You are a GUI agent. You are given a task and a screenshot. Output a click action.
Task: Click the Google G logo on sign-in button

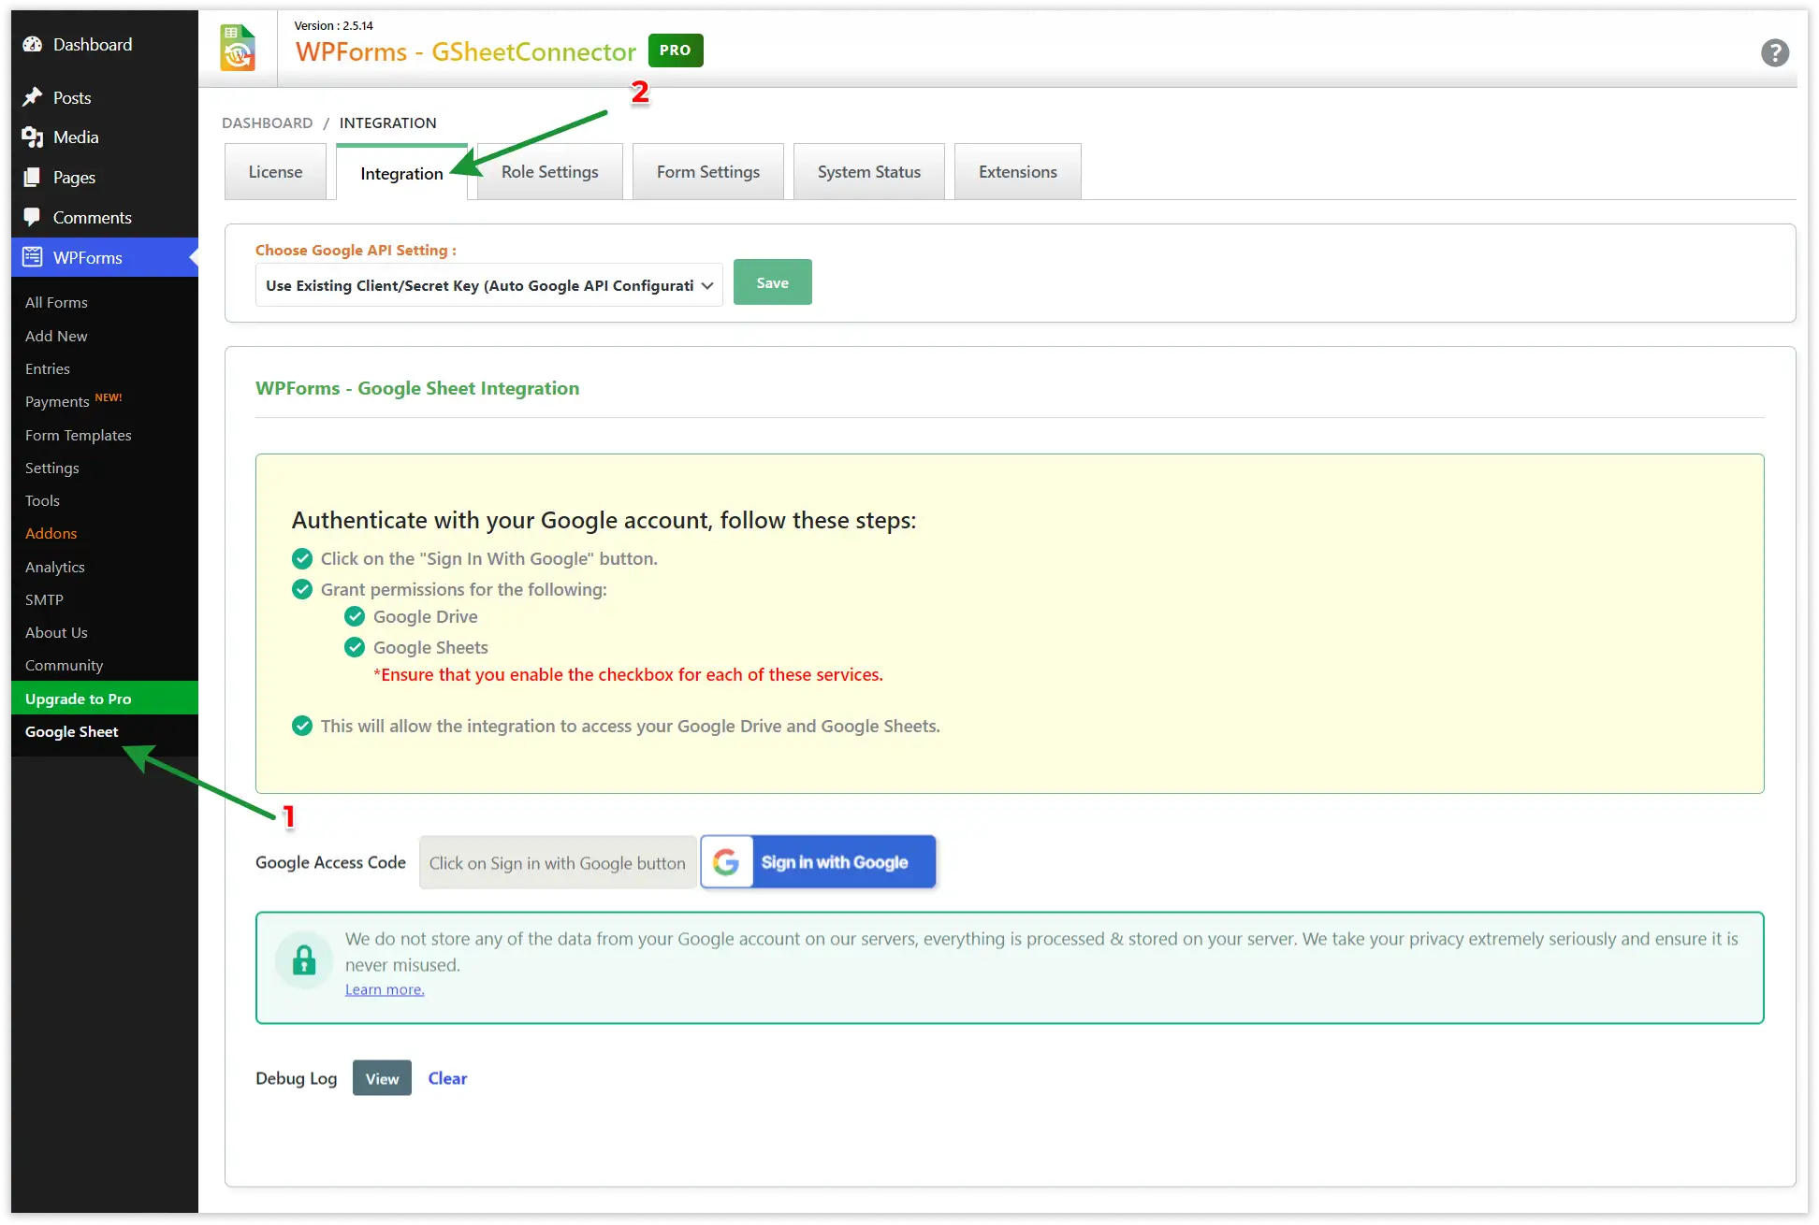727,861
